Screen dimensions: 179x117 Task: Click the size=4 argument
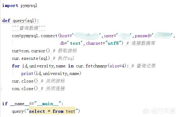117,66
